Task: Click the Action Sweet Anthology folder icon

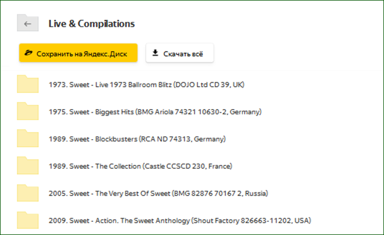Action: click(x=27, y=220)
